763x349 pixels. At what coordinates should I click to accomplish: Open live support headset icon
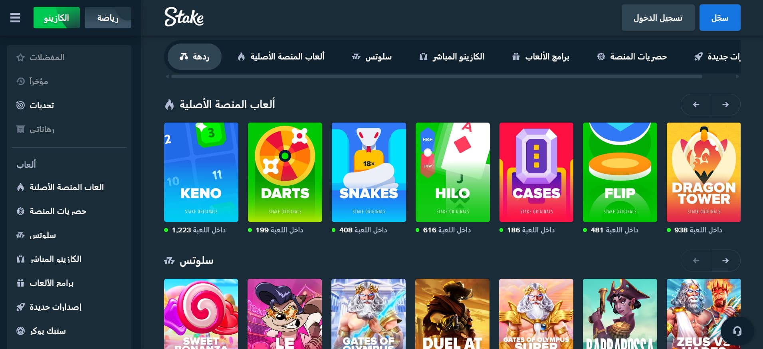click(x=737, y=331)
